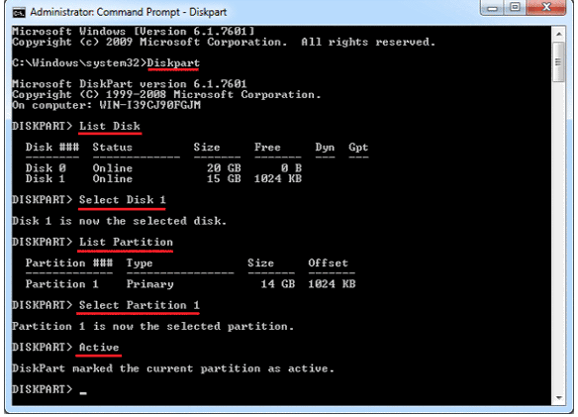This screenshot has height=417, width=578.
Task: Click the 'Select Partition 1' command
Action: point(139,305)
